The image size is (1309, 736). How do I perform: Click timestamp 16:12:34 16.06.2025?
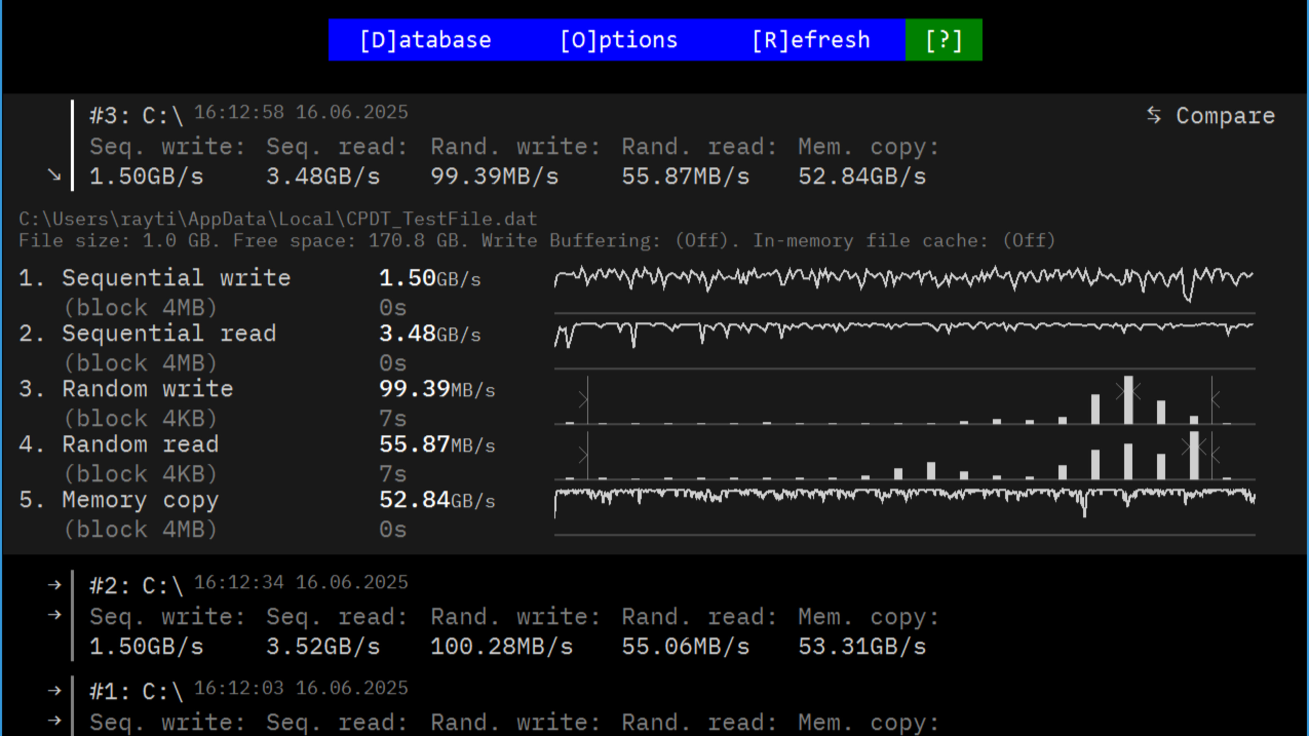tap(301, 583)
